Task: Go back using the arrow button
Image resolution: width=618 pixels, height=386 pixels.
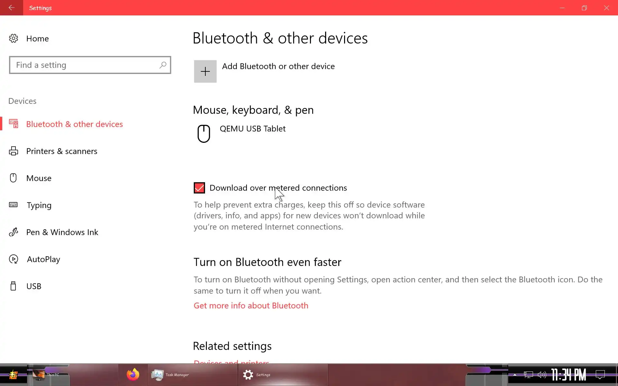Action: (12, 8)
